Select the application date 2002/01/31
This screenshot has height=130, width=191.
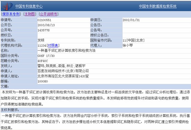(x=131, y=20)
